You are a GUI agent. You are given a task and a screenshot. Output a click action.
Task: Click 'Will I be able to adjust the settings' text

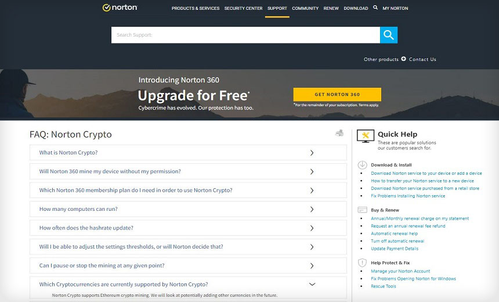pos(131,247)
